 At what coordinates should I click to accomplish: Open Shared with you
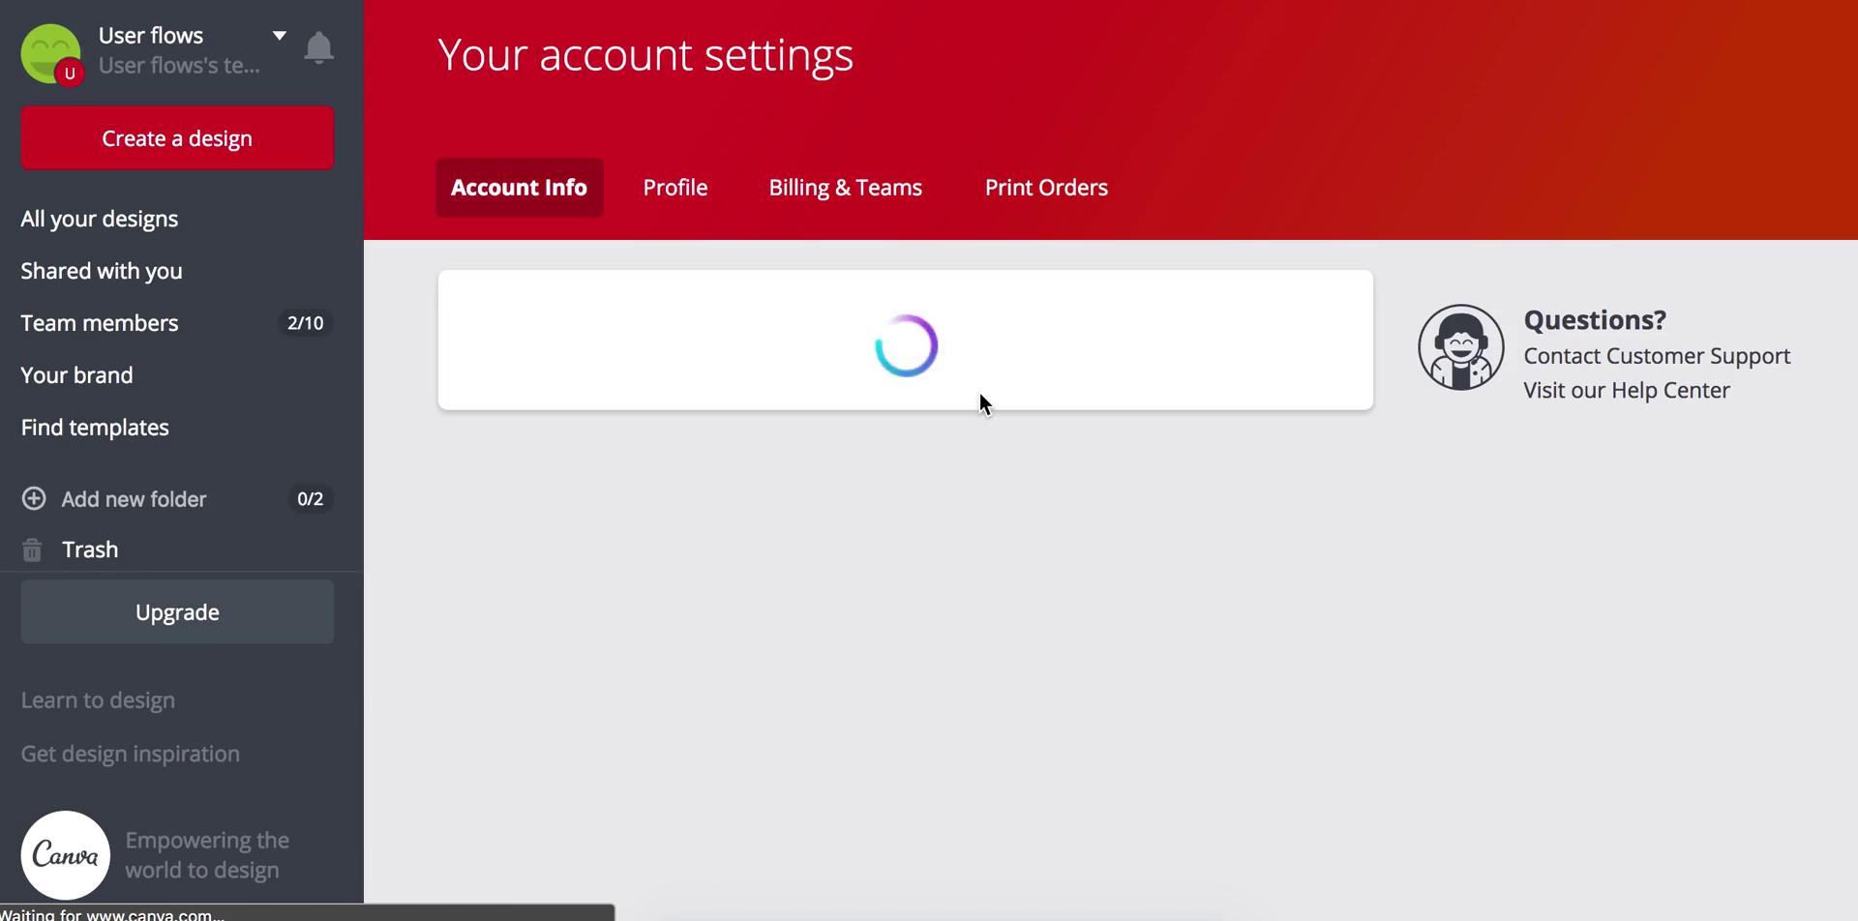click(102, 271)
